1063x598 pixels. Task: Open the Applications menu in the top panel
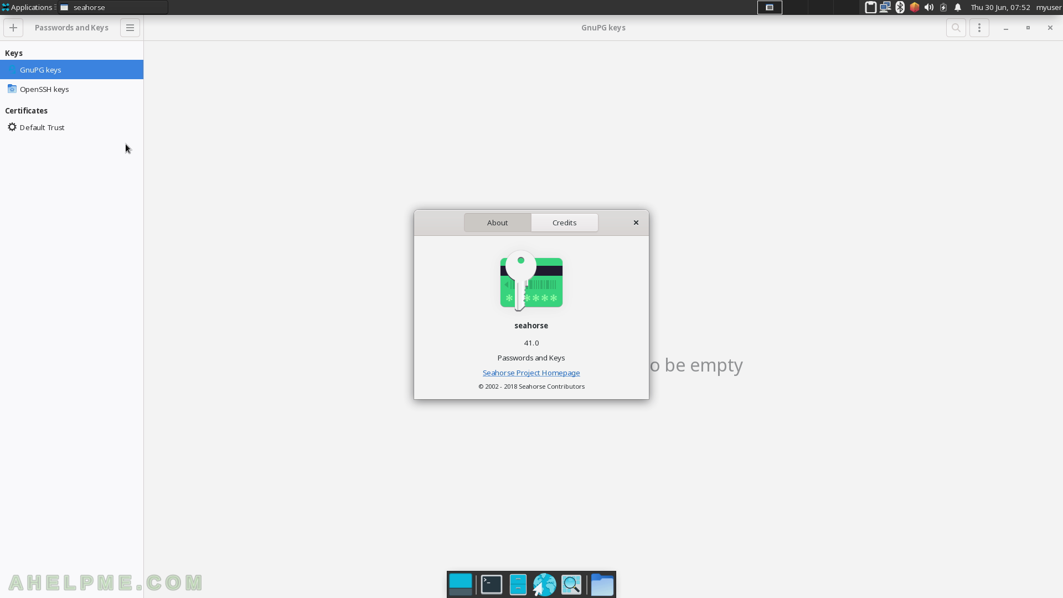(28, 7)
